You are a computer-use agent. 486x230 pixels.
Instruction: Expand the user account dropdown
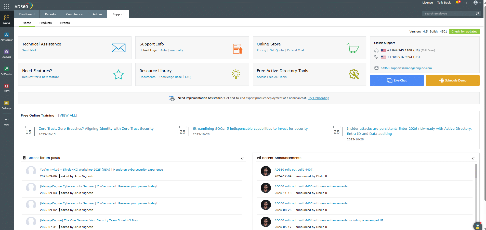(x=477, y=3)
